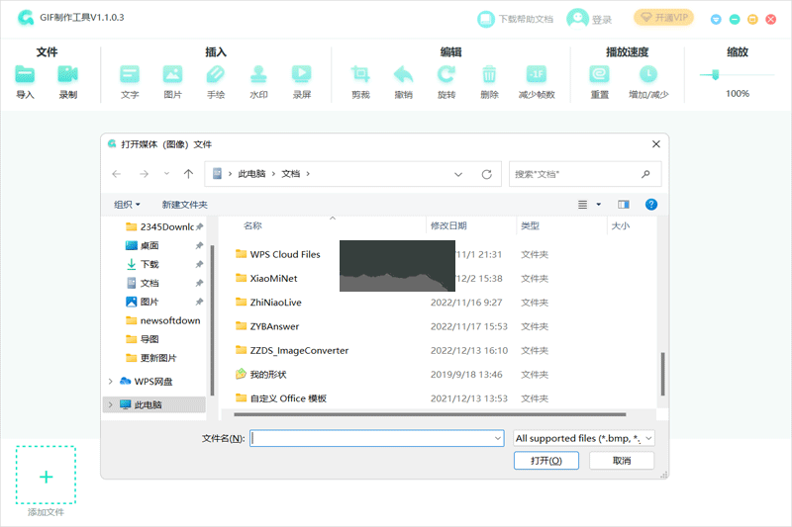Click the 文件名 filename input field
The image size is (792, 527).
point(376,437)
